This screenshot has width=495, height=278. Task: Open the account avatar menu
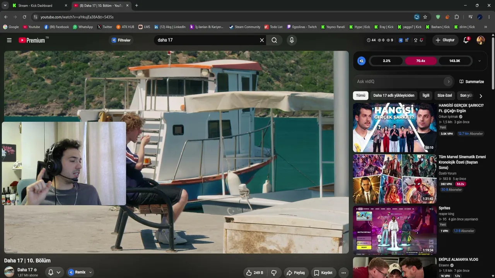tap(481, 40)
